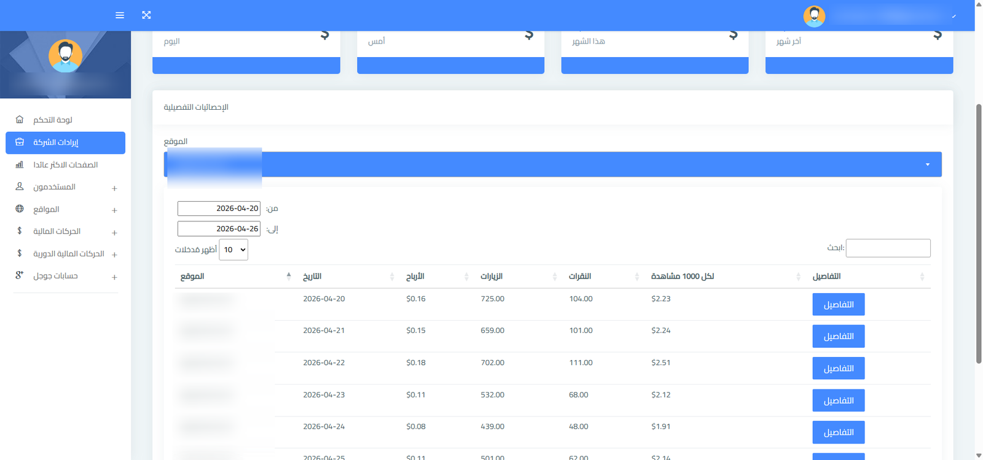The width and height of the screenshot is (983, 460).
Task: Click the user avatar in top bar
Action: (814, 16)
